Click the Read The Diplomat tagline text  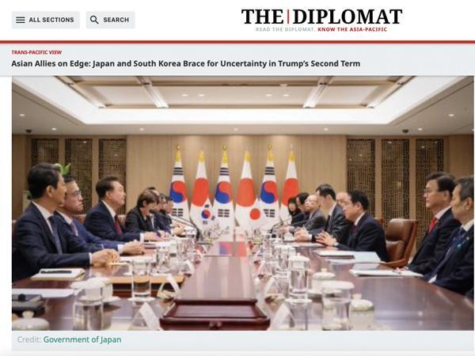point(285,29)
